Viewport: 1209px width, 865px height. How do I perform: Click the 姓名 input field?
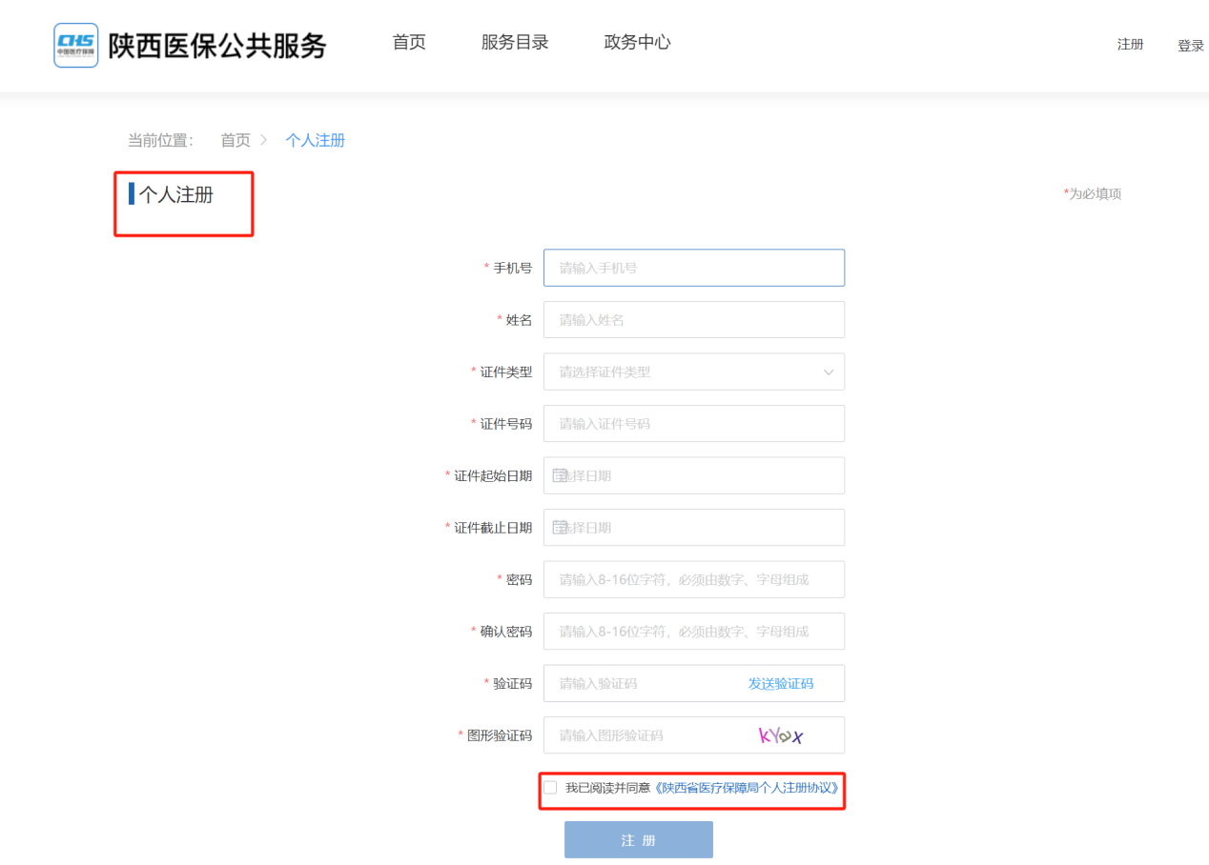693,320
